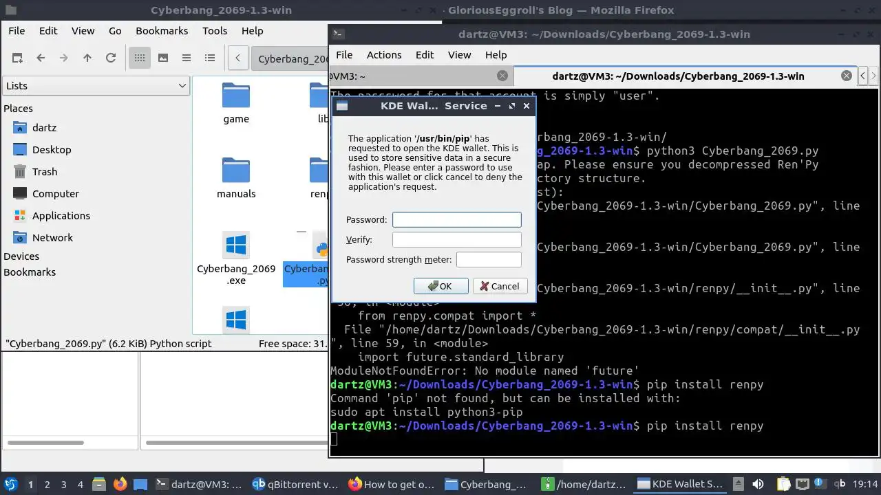Click the removable media eject tray icon
Viewport: 881px width, 495px height.
click(x=738, y=484)
